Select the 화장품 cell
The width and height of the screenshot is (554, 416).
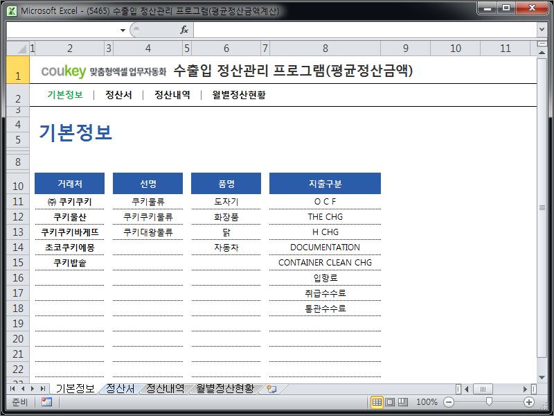pyautogui.click(x=226, y=217)
